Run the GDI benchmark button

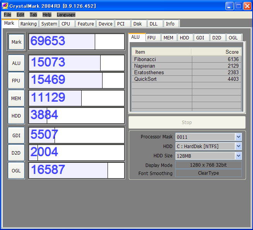point(16,135)
